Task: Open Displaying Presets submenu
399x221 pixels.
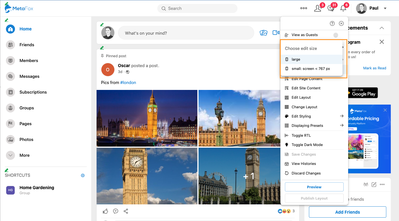Action: [x=314, y=126]
